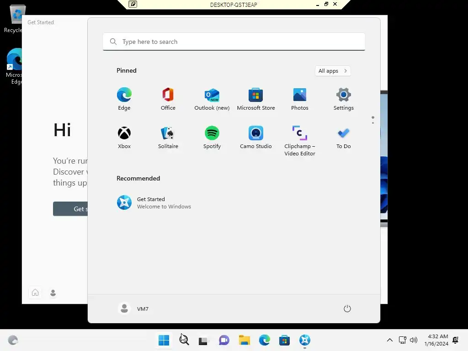Open the Solitaire game
The height and width of the screenshot is (351, 468).
pos(168,137)
